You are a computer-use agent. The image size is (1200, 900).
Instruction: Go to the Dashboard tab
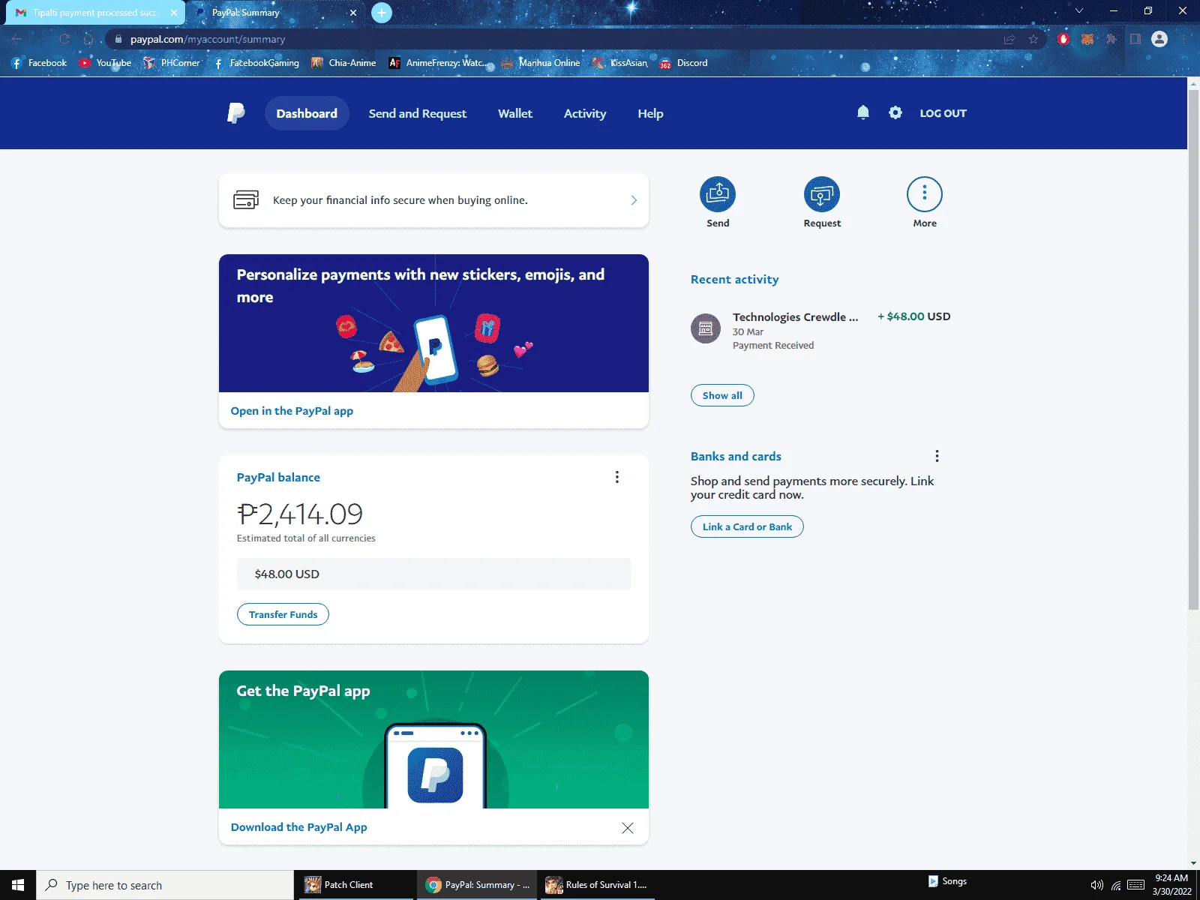[307, 113]
